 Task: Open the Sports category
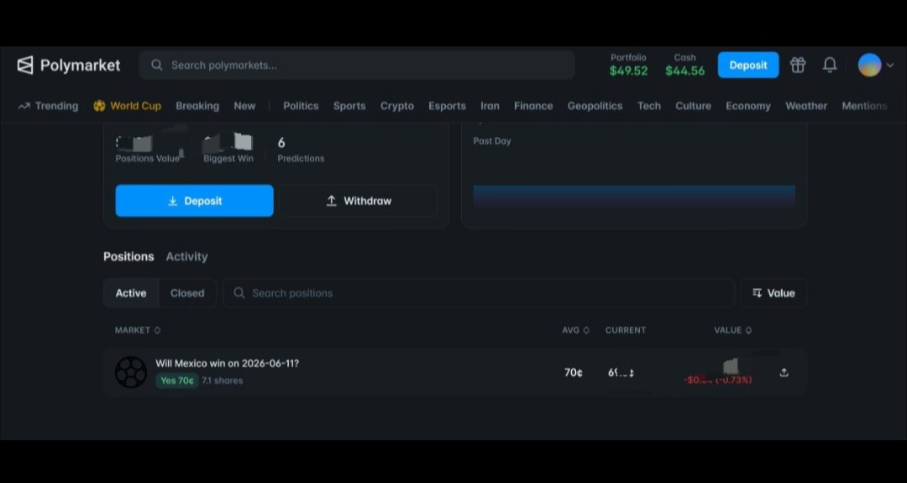tap(349, 106)
